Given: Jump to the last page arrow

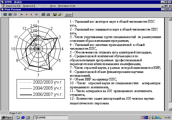Looking at the screenshot, I should coord(36,14).
